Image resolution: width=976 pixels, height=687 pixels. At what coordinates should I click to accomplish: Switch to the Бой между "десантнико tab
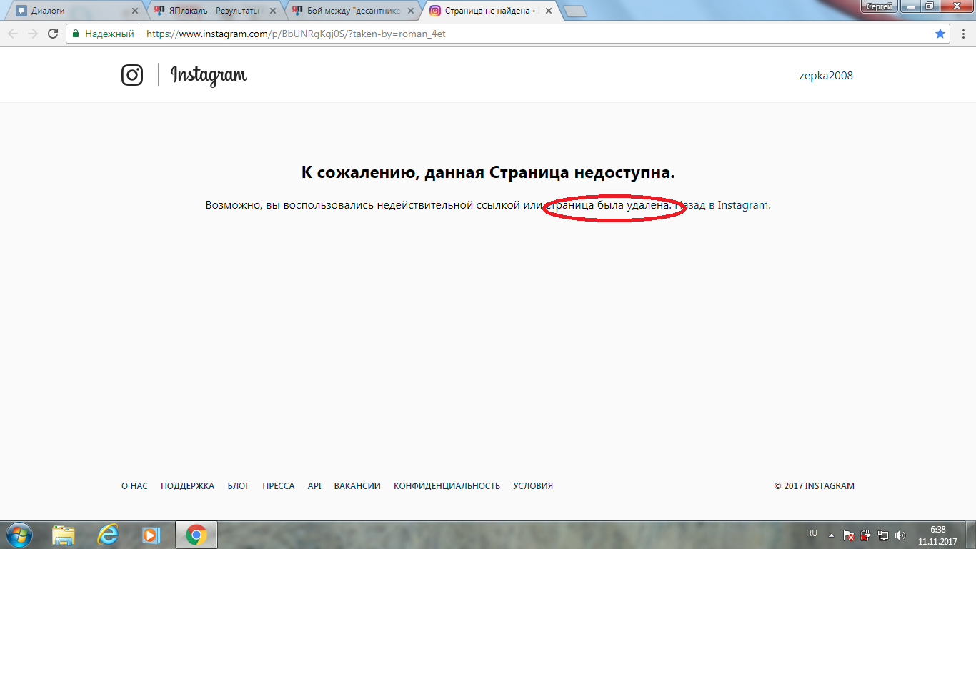coord(353,11)
